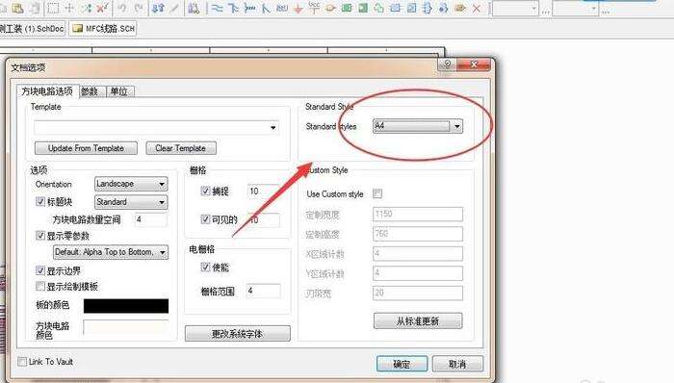Click the Redo arrow icon
This screenshot has width=674, height=383.
tap(139, 8)
